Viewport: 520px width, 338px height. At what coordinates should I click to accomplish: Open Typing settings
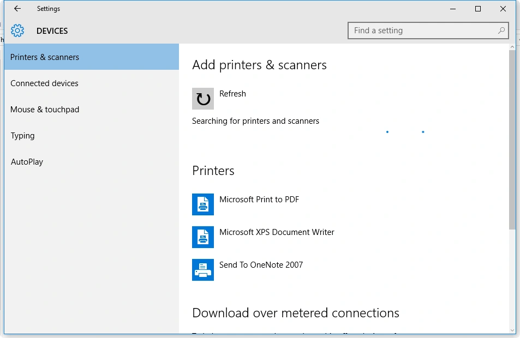pyautogui.click(x=92, y=136)
